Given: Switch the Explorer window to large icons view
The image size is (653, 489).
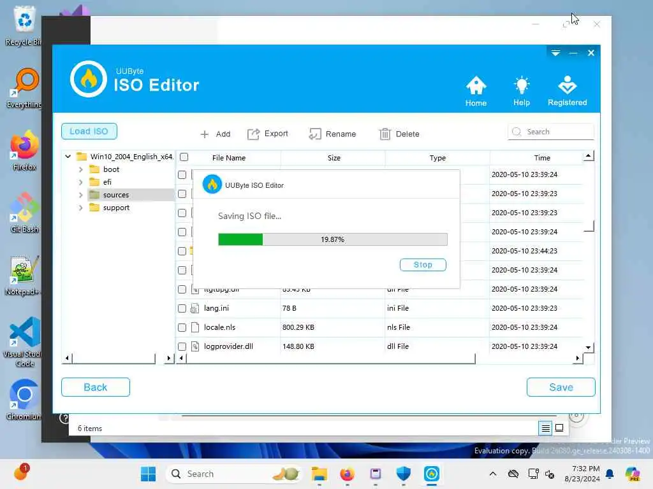Looking at the screenshot, I should 559,428.
